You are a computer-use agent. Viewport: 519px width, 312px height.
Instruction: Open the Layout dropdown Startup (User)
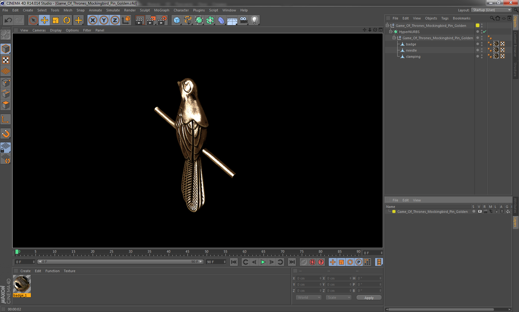492,10
